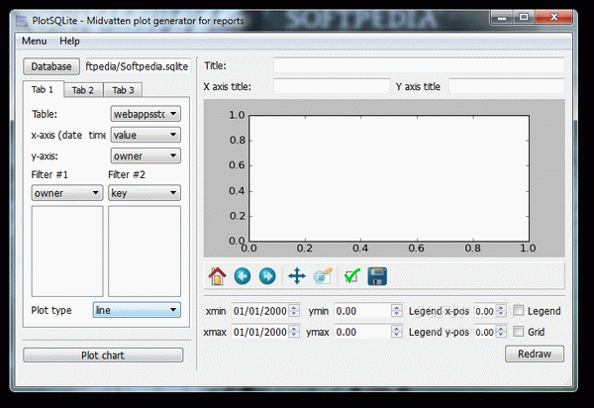Adjust the Legend x-pos stepper
This screenshot has height=408, width=594.
[x=501, y=311]
